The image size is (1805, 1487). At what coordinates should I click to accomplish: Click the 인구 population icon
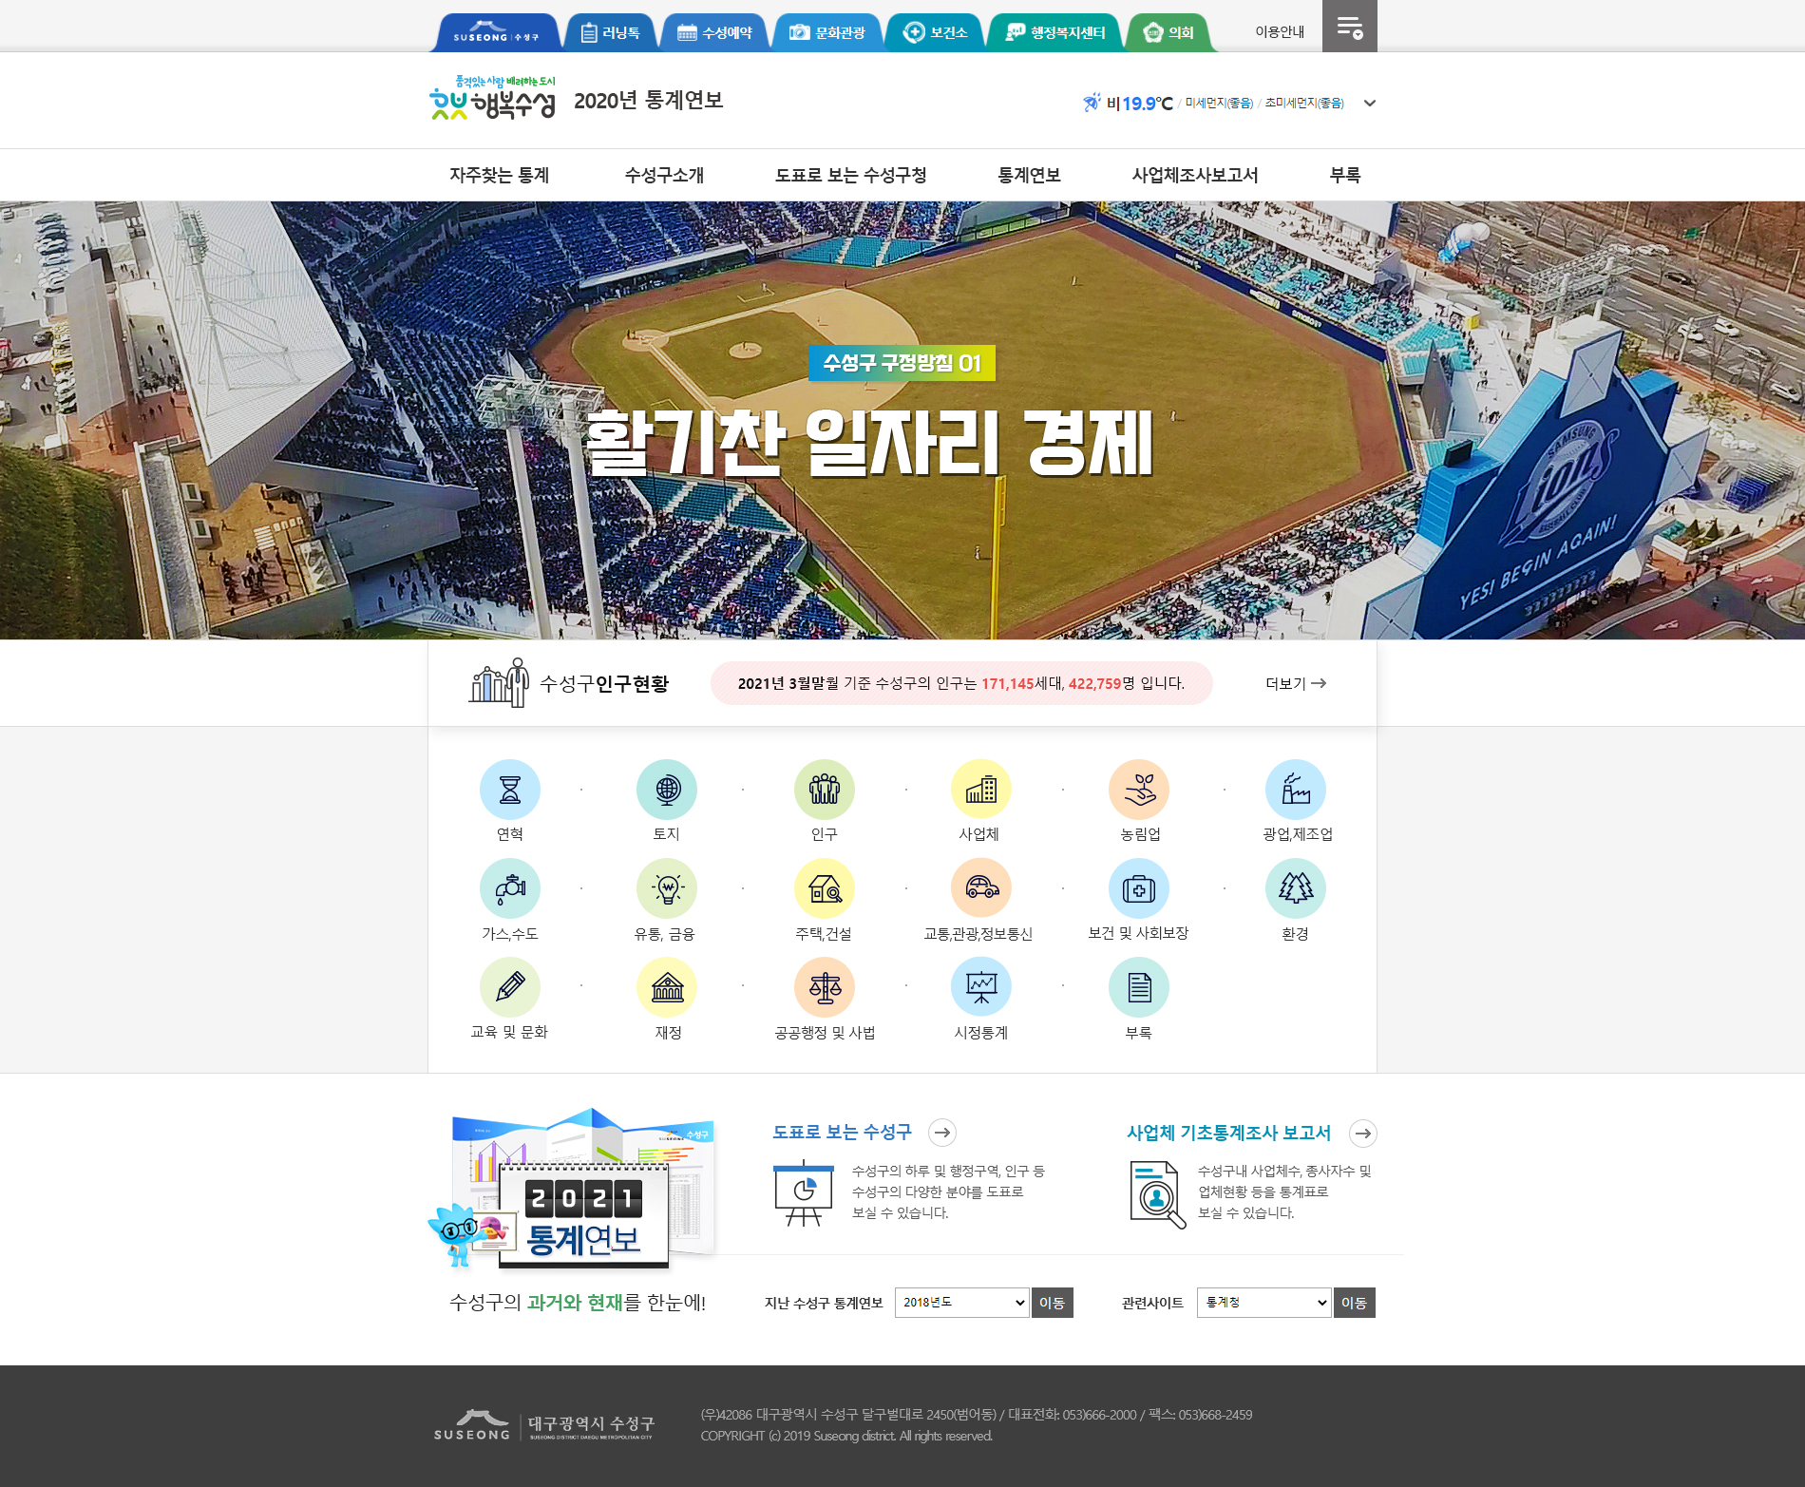coord(825,790)
